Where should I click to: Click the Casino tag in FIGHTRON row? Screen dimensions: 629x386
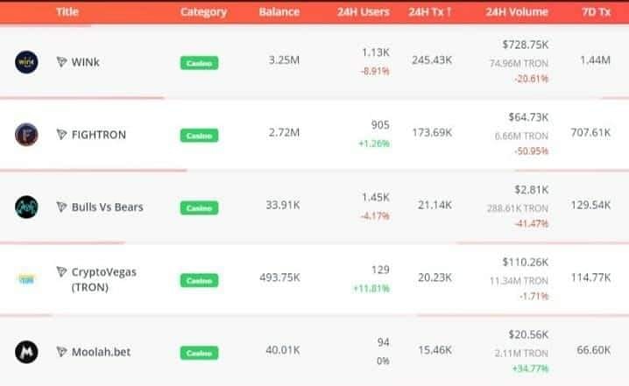pos(200,136)
